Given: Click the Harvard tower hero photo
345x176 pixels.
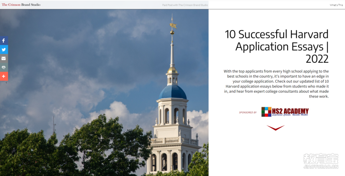Looking at the screenshot, I should click(104, 93).
